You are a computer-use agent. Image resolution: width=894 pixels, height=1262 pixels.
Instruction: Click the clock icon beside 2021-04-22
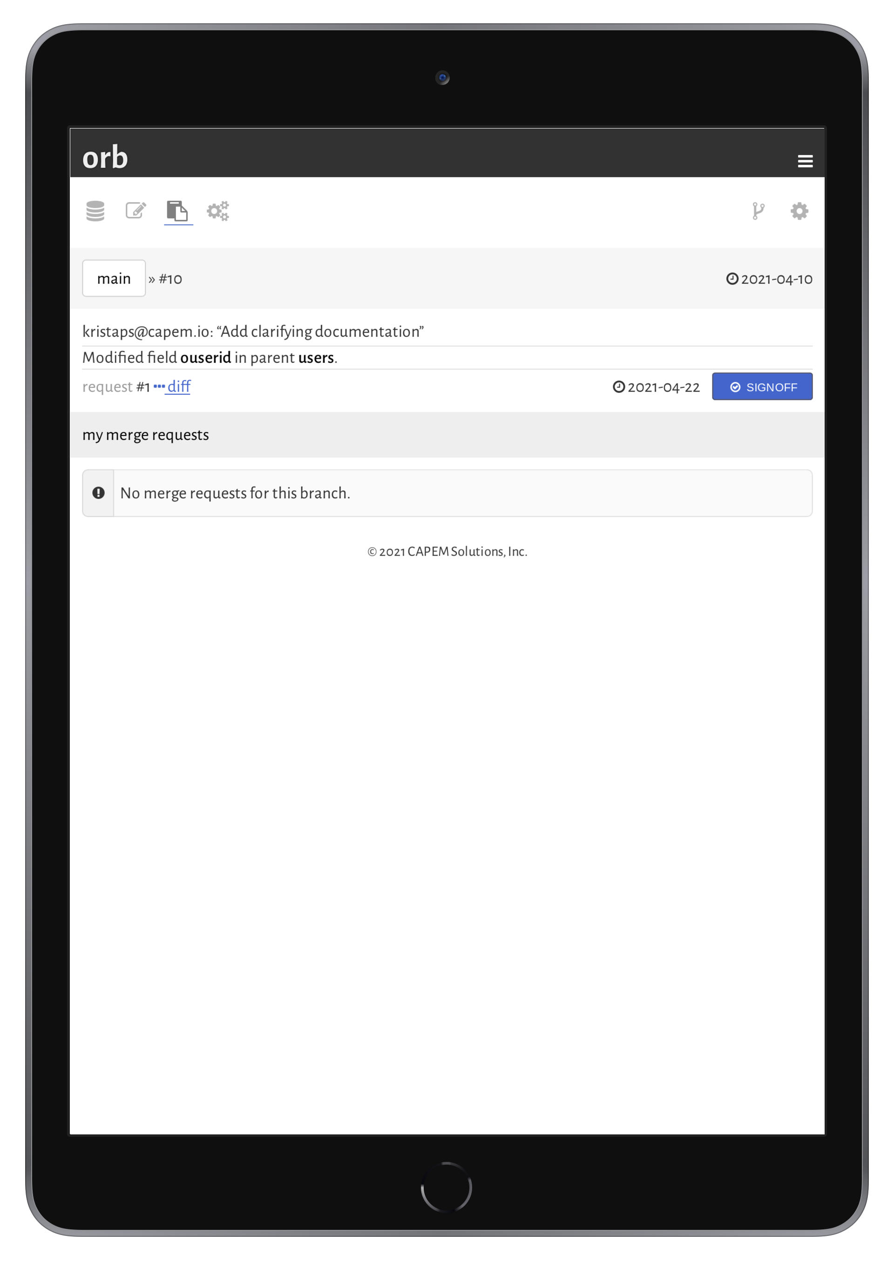coord(619,387)
